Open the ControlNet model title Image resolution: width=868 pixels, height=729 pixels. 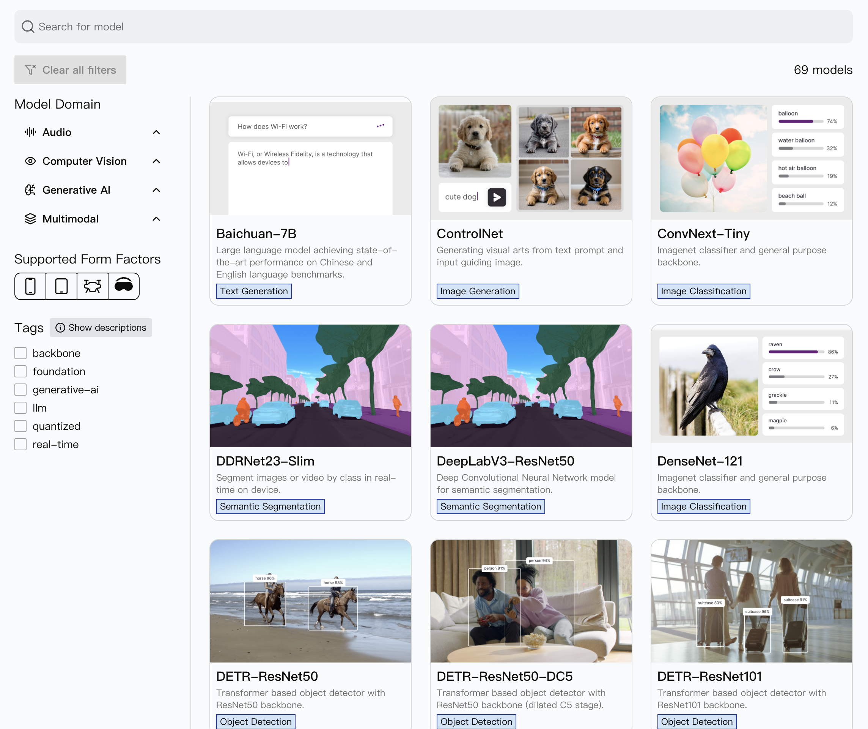[470, 234]
